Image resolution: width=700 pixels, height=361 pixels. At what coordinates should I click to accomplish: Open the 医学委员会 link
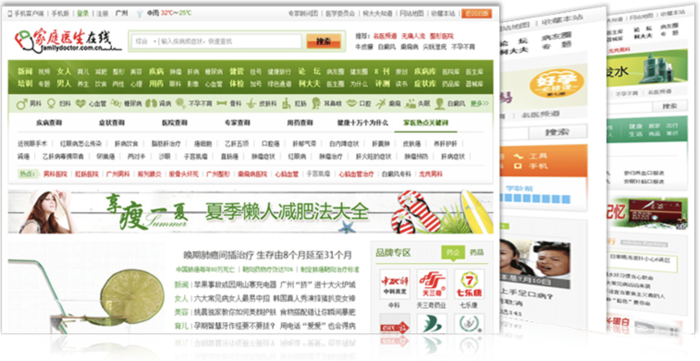pyautogui.click(x=340, y=13)
